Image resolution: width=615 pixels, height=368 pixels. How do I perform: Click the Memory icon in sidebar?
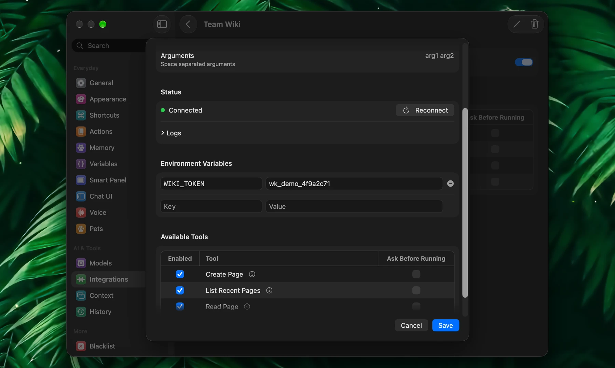point(81,148)
